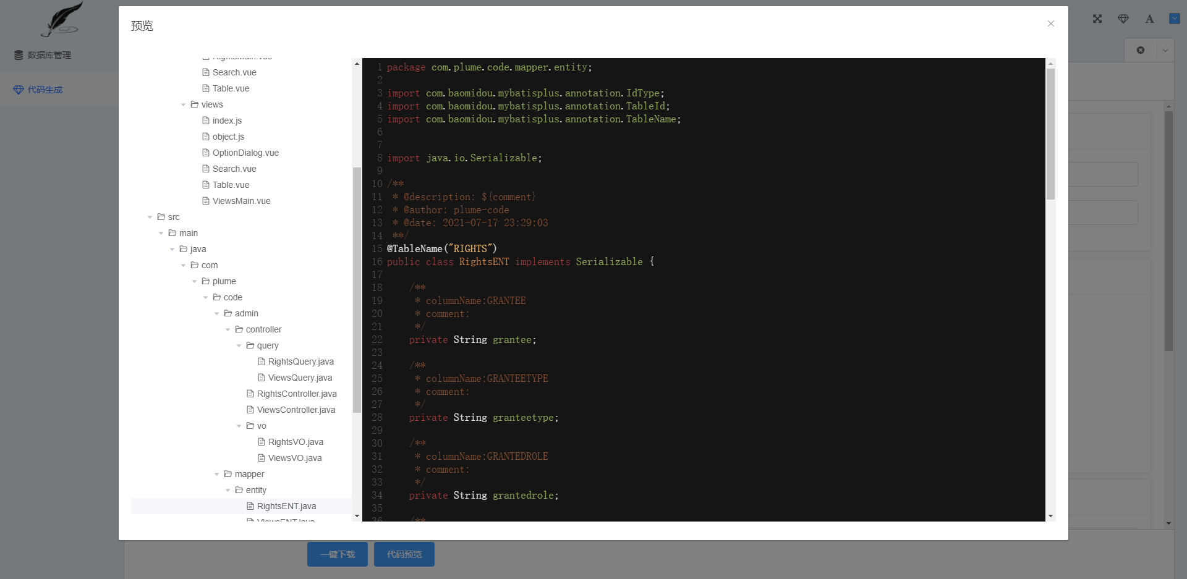Collapse the vo folder arrow
The height and width of the screenshot is (579, 1187).
[239, 426]
